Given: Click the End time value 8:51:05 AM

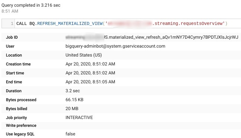Looking at the screenshot, I should pyautogui.click(x=91, y=82).
